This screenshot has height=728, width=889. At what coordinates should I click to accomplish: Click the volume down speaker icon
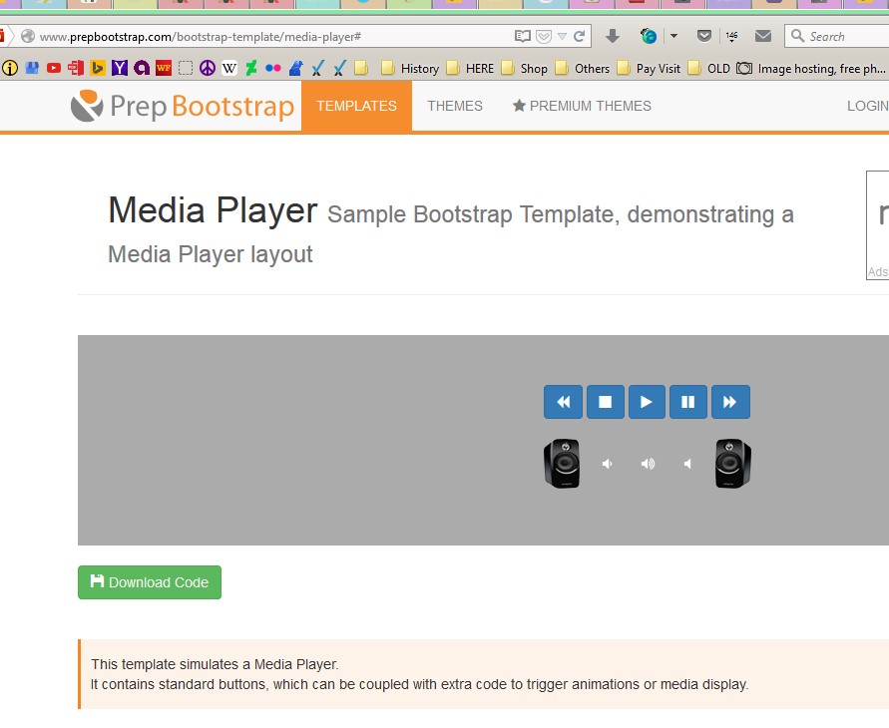tap(607, 464)
